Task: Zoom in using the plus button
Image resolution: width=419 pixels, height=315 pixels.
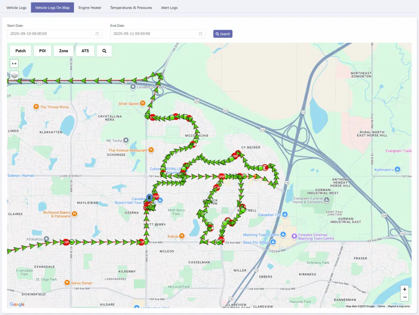Action: [404, 289]
